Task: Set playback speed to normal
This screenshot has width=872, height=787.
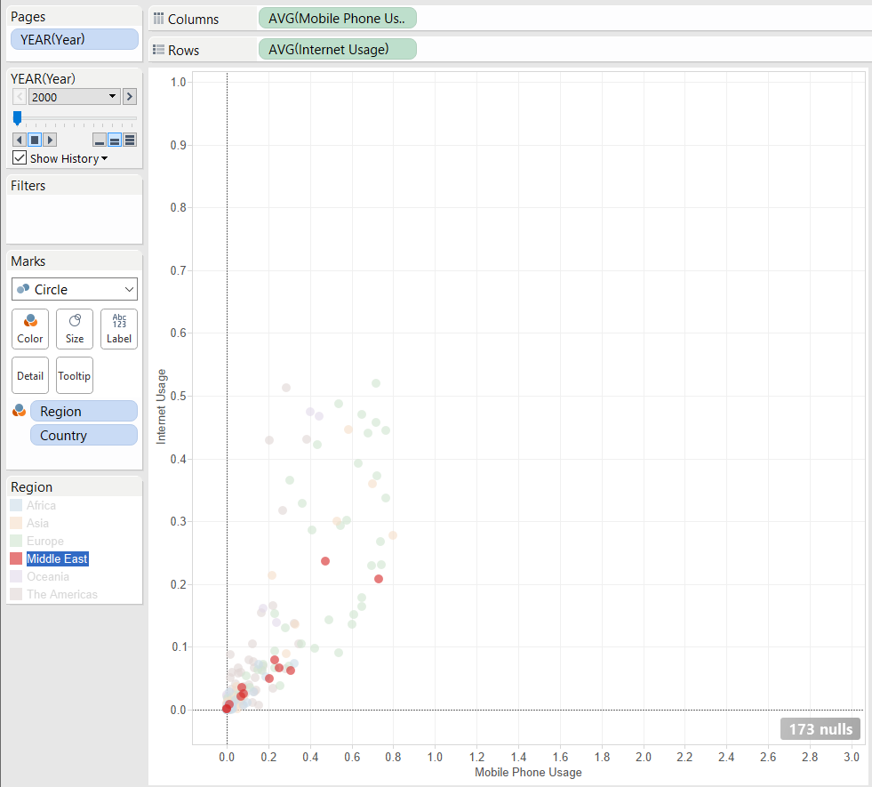Action: pyautogui.click(x=115, y=140)
